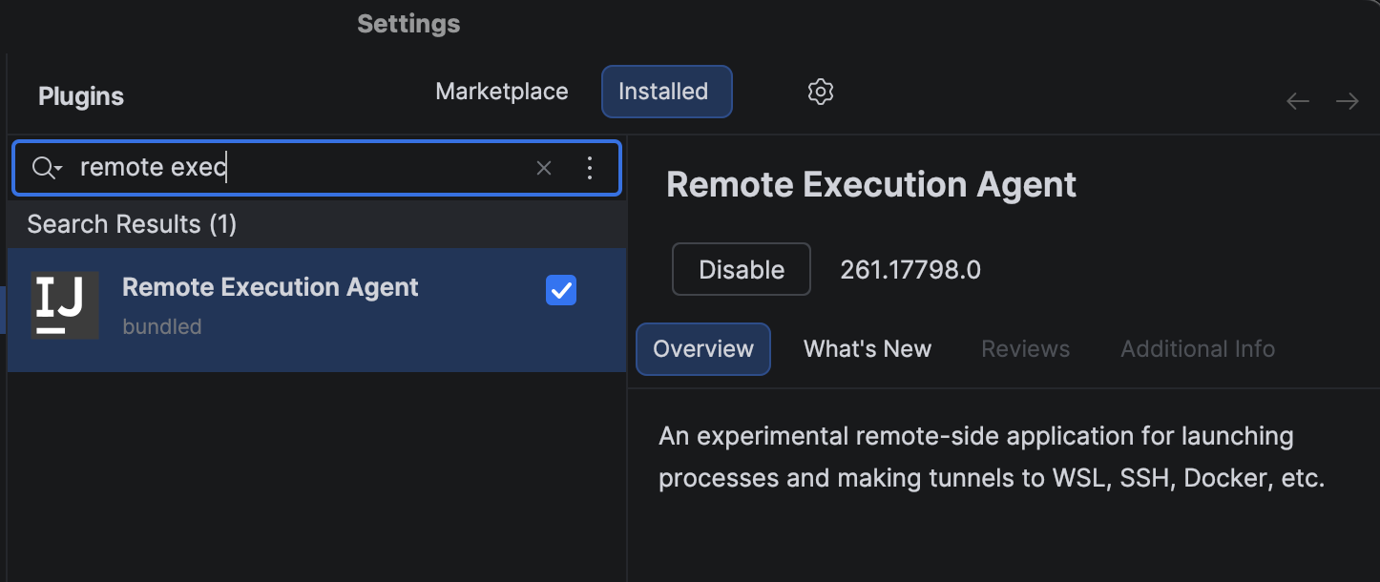Open the search options kebab menu
This screenshot has width=1380, height=582.
point(589,167)
